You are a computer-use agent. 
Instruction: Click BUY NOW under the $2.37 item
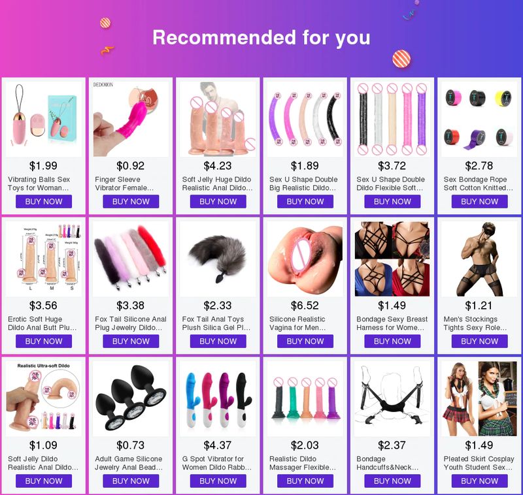[392, 481]
